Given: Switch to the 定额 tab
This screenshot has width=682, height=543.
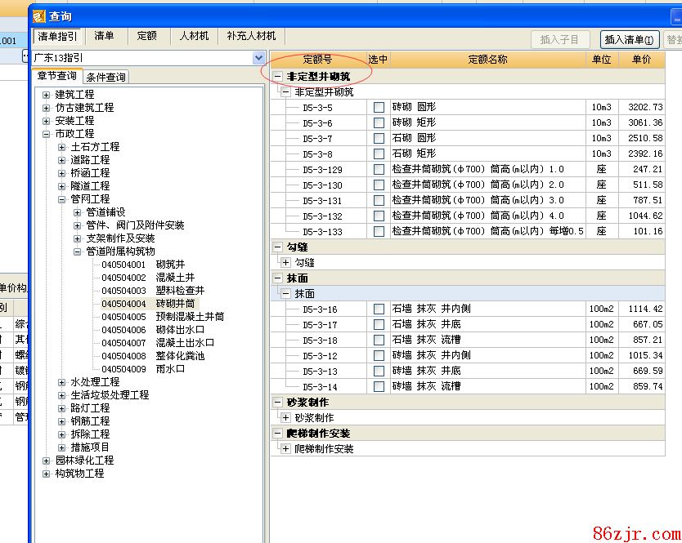Looking at the screenshot, I should [147, 36].
